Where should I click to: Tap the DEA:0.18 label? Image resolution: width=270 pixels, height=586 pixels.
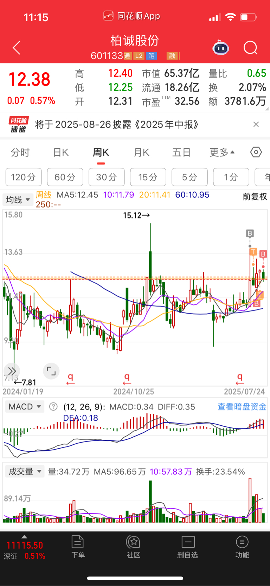coord(81,418)
